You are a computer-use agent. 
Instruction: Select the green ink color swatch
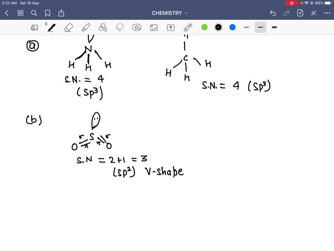205,27
